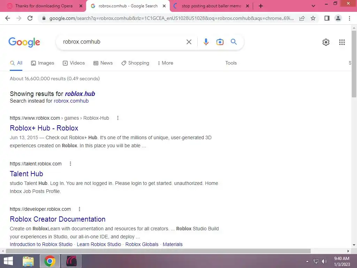Open the Google apps grid
The image size is (357, 268).
(x=342, y=42)
